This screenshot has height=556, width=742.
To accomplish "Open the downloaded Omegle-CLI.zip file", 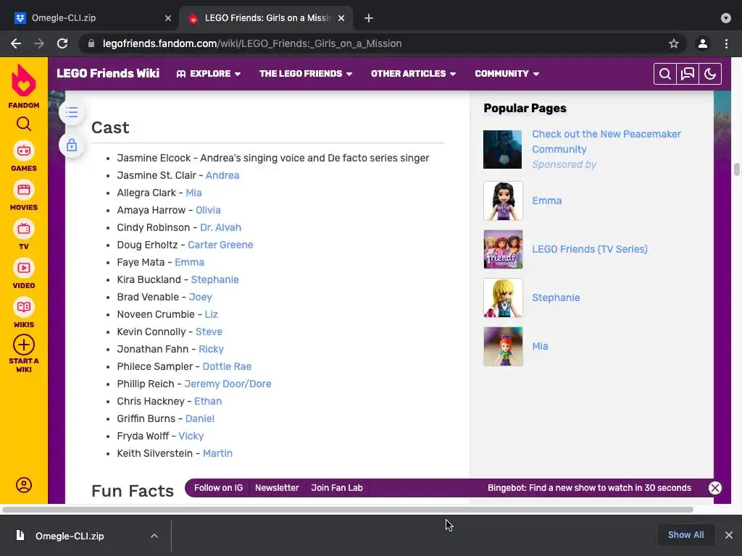I will pyautogui.click(x=70, y=536).
